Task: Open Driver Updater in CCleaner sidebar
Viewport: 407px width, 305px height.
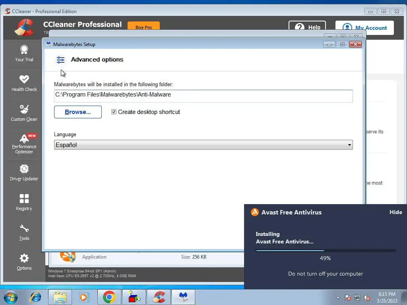Action: [x=24, y=173]
